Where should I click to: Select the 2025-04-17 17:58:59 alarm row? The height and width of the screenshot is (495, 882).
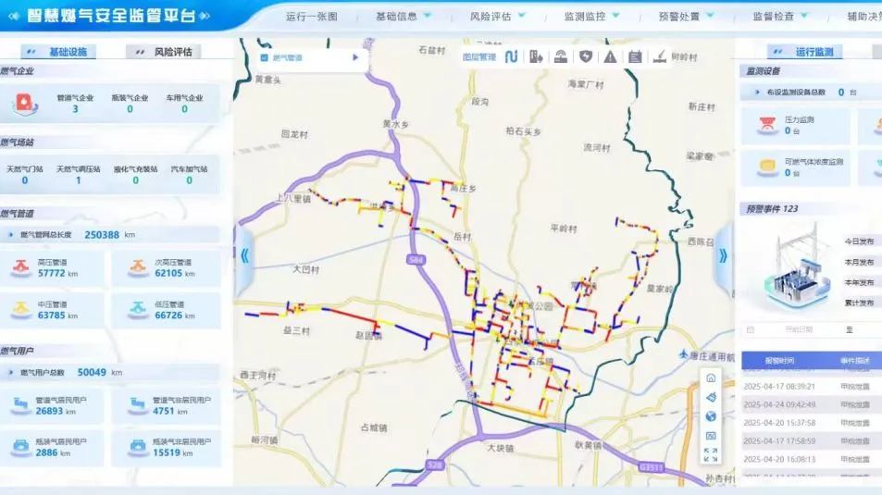(x=812, y=441)
